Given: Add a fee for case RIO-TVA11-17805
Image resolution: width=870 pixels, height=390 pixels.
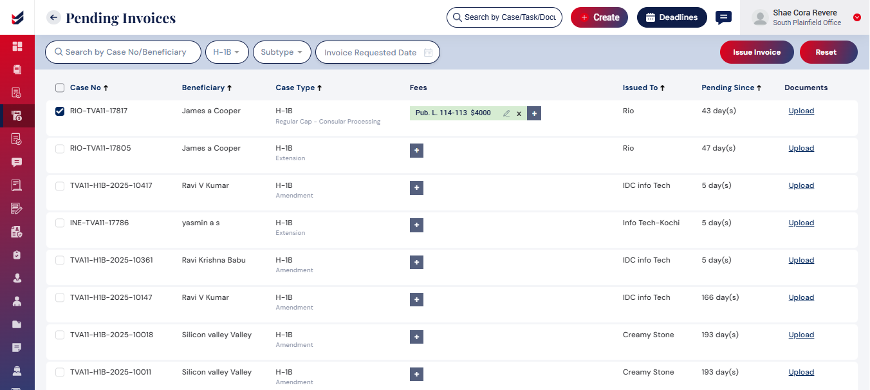Looking at the screenshot, I should pyautogui.click(x=416, y=151).
